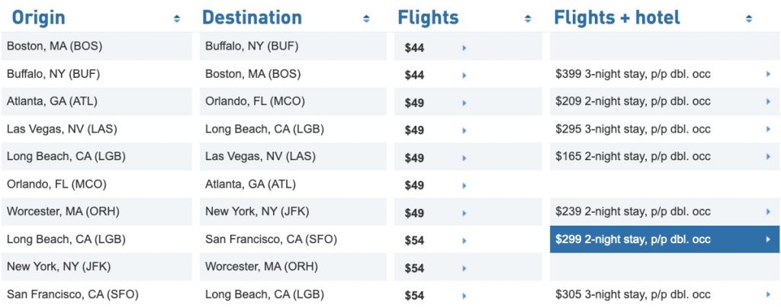
Task: Sort by Destination column sort arrows
Action: click(x=366, y=18)
